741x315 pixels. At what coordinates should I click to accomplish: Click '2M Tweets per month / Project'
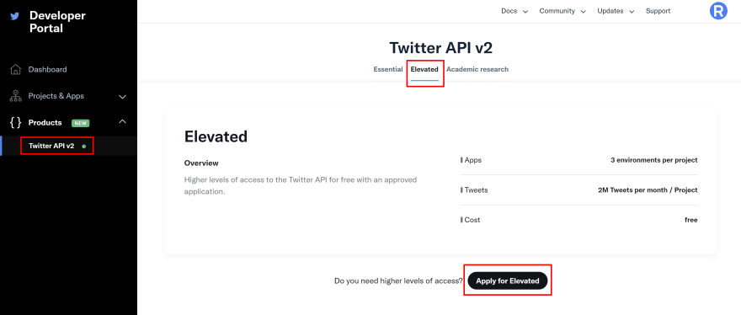(x=648, y=190)
